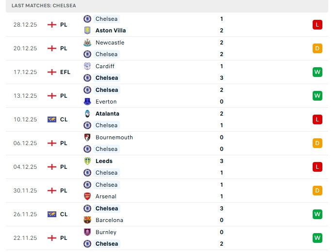The height and width of the screenshot is (252, 334).
Task: Click the Barcelona club crest
Action: click(87, 220)
